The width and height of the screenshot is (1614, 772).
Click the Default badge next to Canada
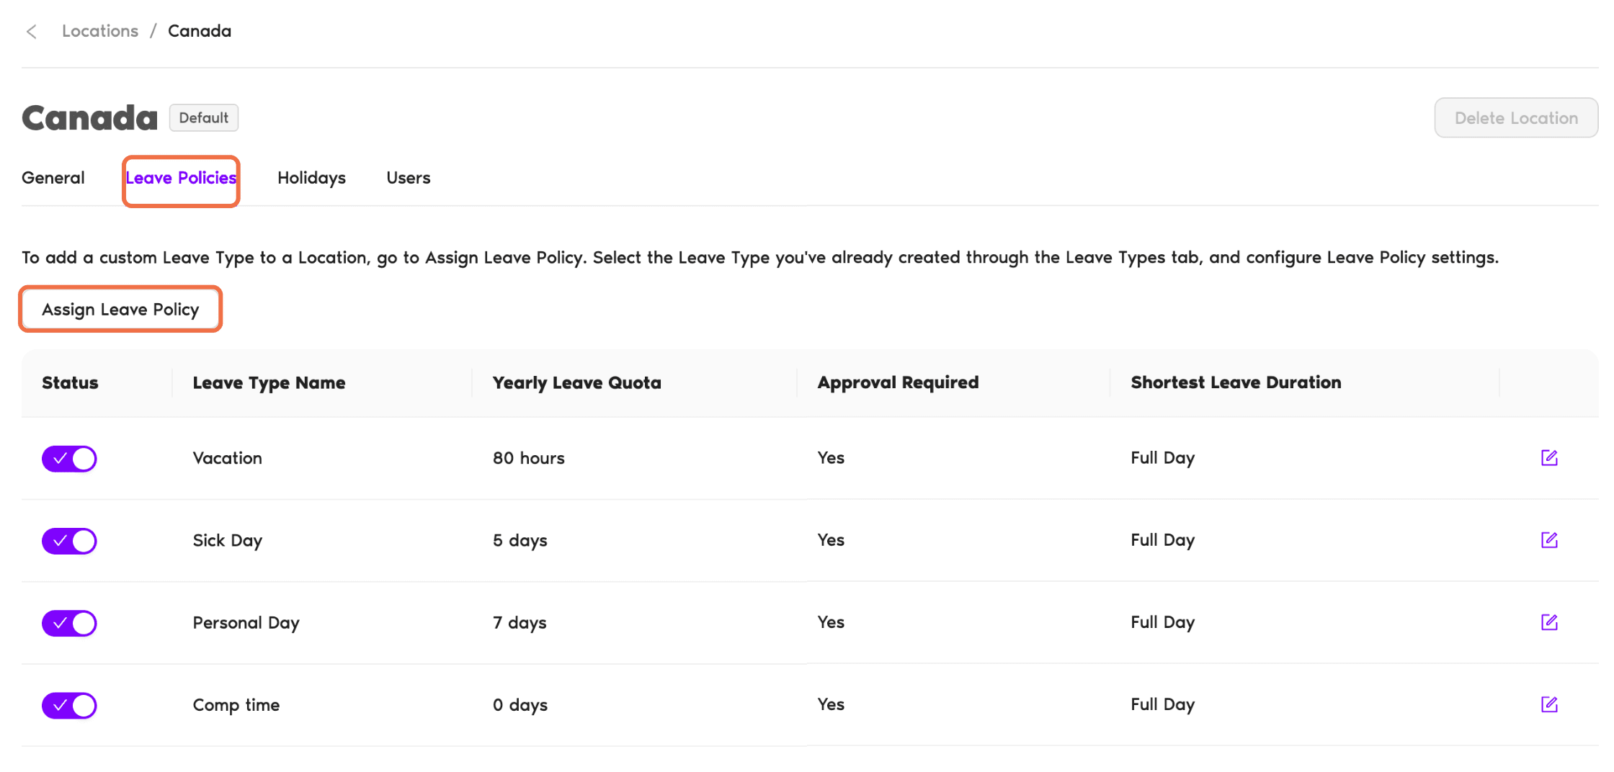pyautogui.click(x=204, y=118)
